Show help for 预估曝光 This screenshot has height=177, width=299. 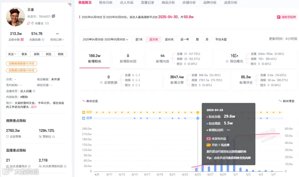coord(227,61)
